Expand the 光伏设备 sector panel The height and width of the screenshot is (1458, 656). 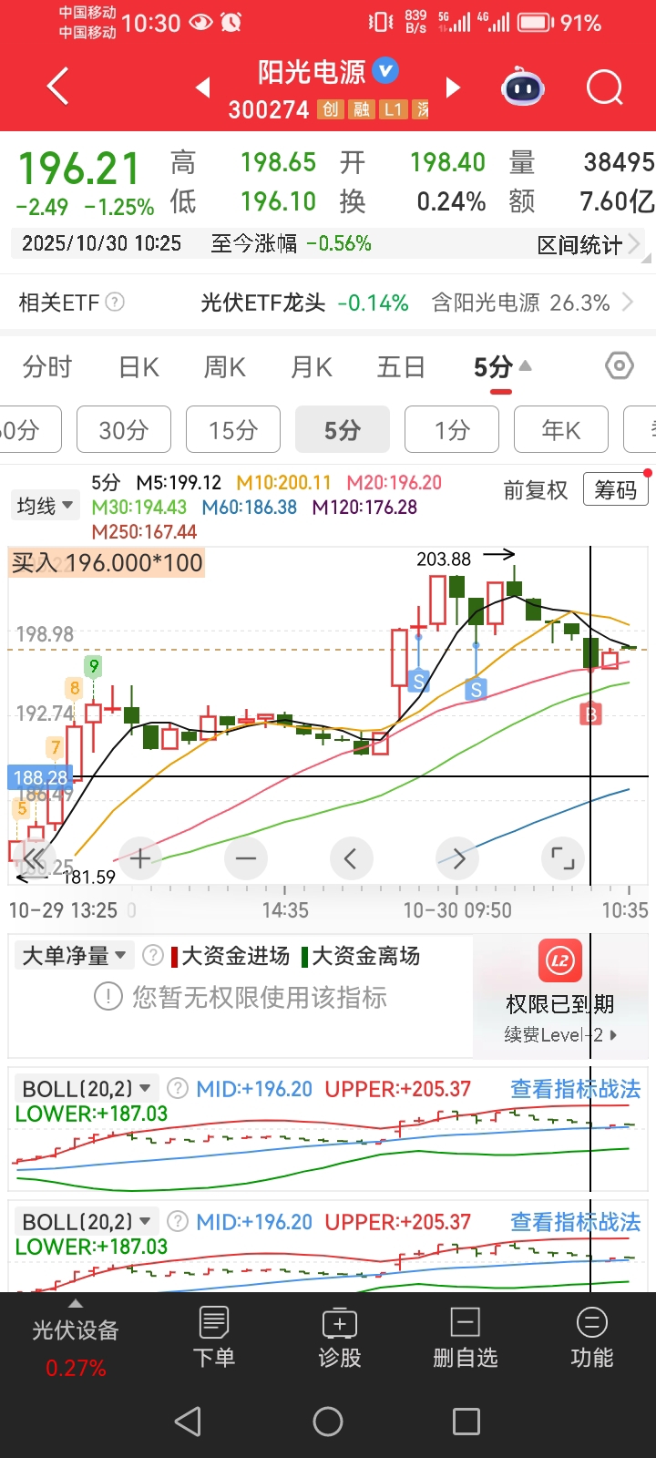coord(76,1340)
